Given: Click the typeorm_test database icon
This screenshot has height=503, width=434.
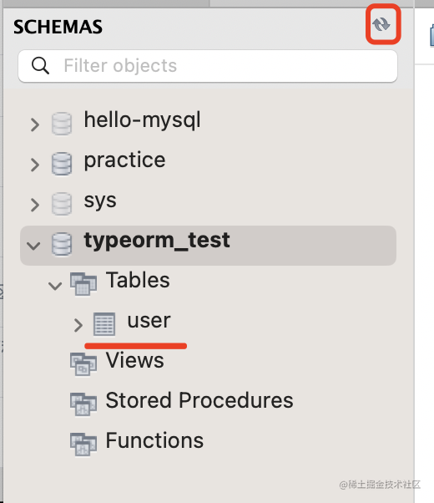Looking at the screenshot, I should 62,245.
